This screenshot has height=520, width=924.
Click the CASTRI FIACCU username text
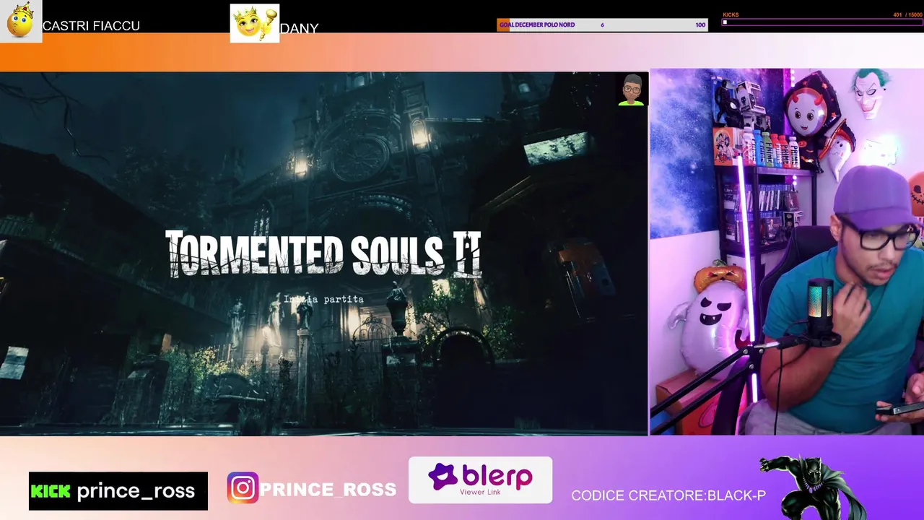point(91,26)
